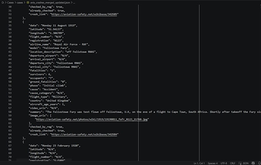This screenshot has height=165, width=261.
Task: Change indentation using Spaces: 4
Action: (x=213, y=163)
